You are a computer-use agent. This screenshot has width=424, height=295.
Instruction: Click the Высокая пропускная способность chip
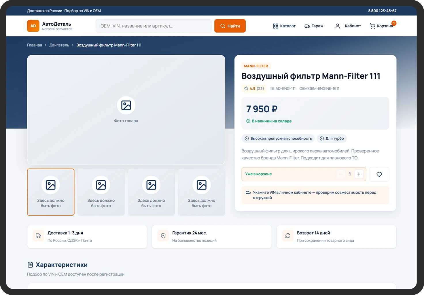point(278,139)
